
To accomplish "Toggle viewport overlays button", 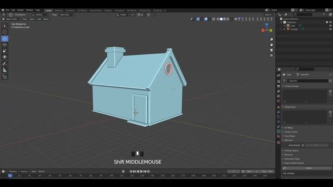I will [x=206, y=19].
